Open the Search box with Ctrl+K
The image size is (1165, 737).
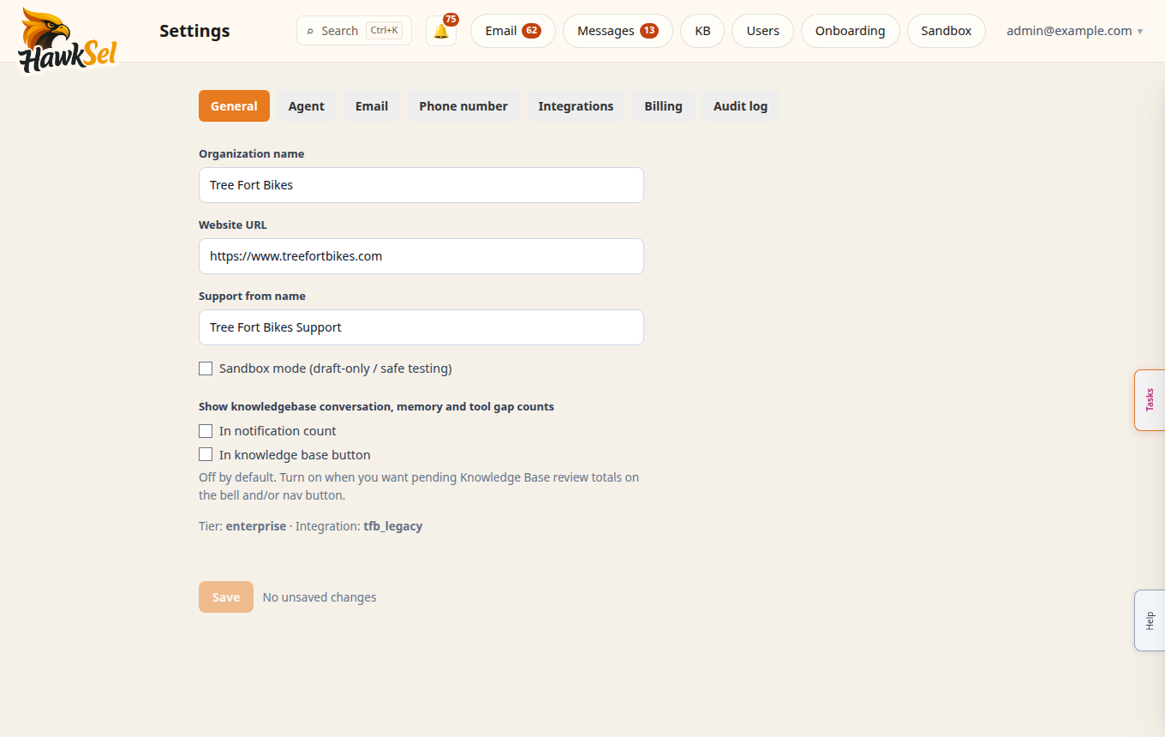click(x=354, y=31)
